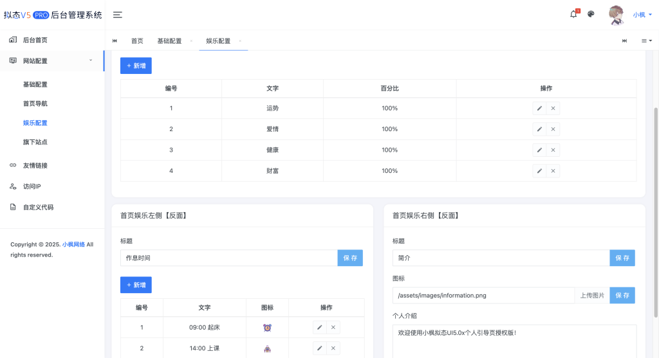659x358 pixels.
Task: Go to 后台首页 in sidebar
Action: (x=52, y=40)
